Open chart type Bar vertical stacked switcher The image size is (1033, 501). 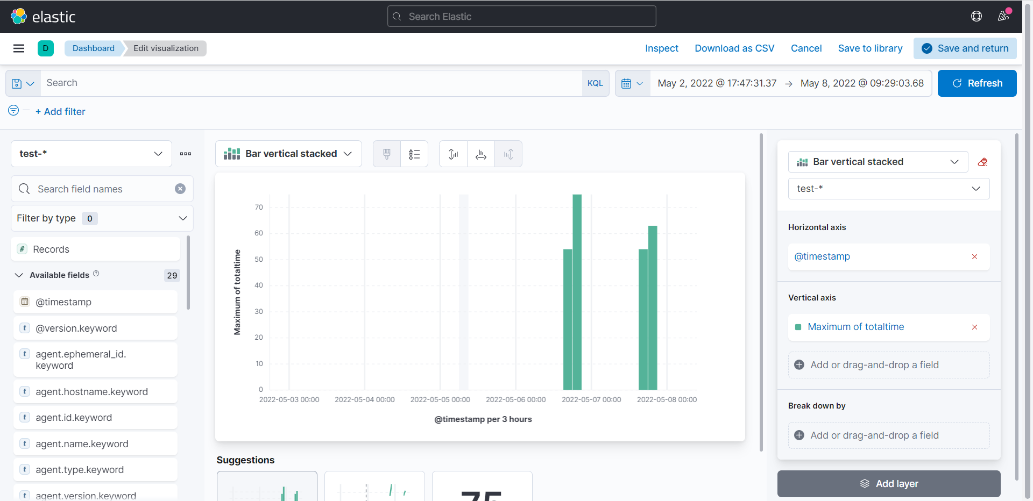click(288, 154)
